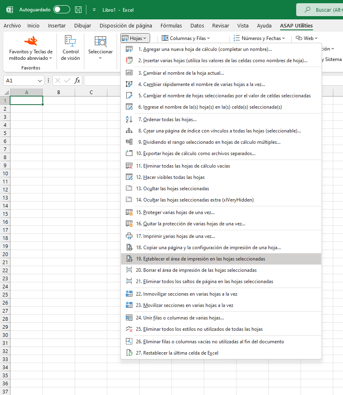Click the fx insert function icon
The height and width of the screenshot is (395, 343).
pos(77,81)
